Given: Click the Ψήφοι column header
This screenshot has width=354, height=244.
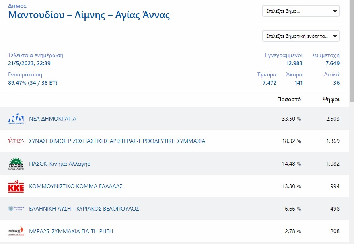Looking at the screenshot, I should 331,99.
